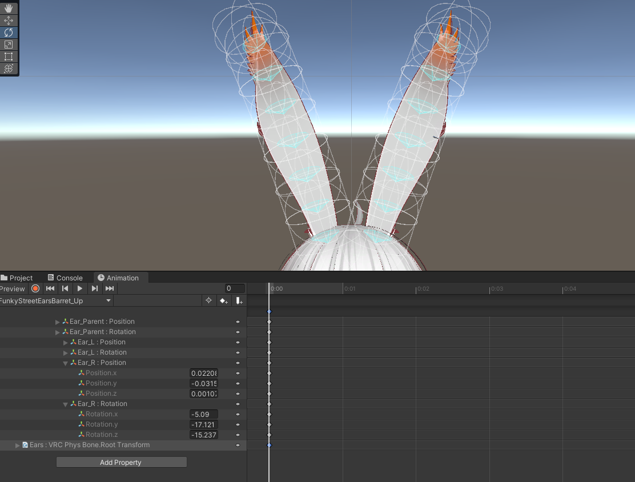Expand Ear_L : Rotation property
Screen dimensions: 635x482
click(x=66, y=353)
